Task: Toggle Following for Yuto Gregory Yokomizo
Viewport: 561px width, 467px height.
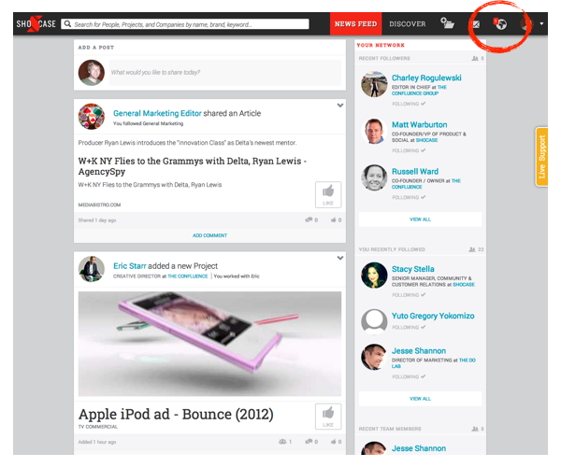Action: (x=409, y=327)
